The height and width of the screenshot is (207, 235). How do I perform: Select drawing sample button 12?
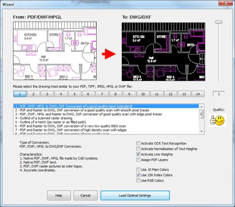pyautogui.click(x=171, y=94)
